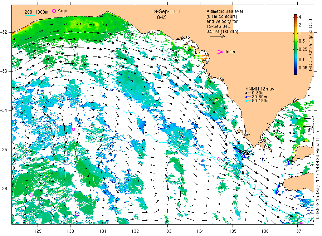The height and width of the screenshot is (236, 322).
Task: Click the black 0-30m legend arrow
Action: click(x=248, y=93)
